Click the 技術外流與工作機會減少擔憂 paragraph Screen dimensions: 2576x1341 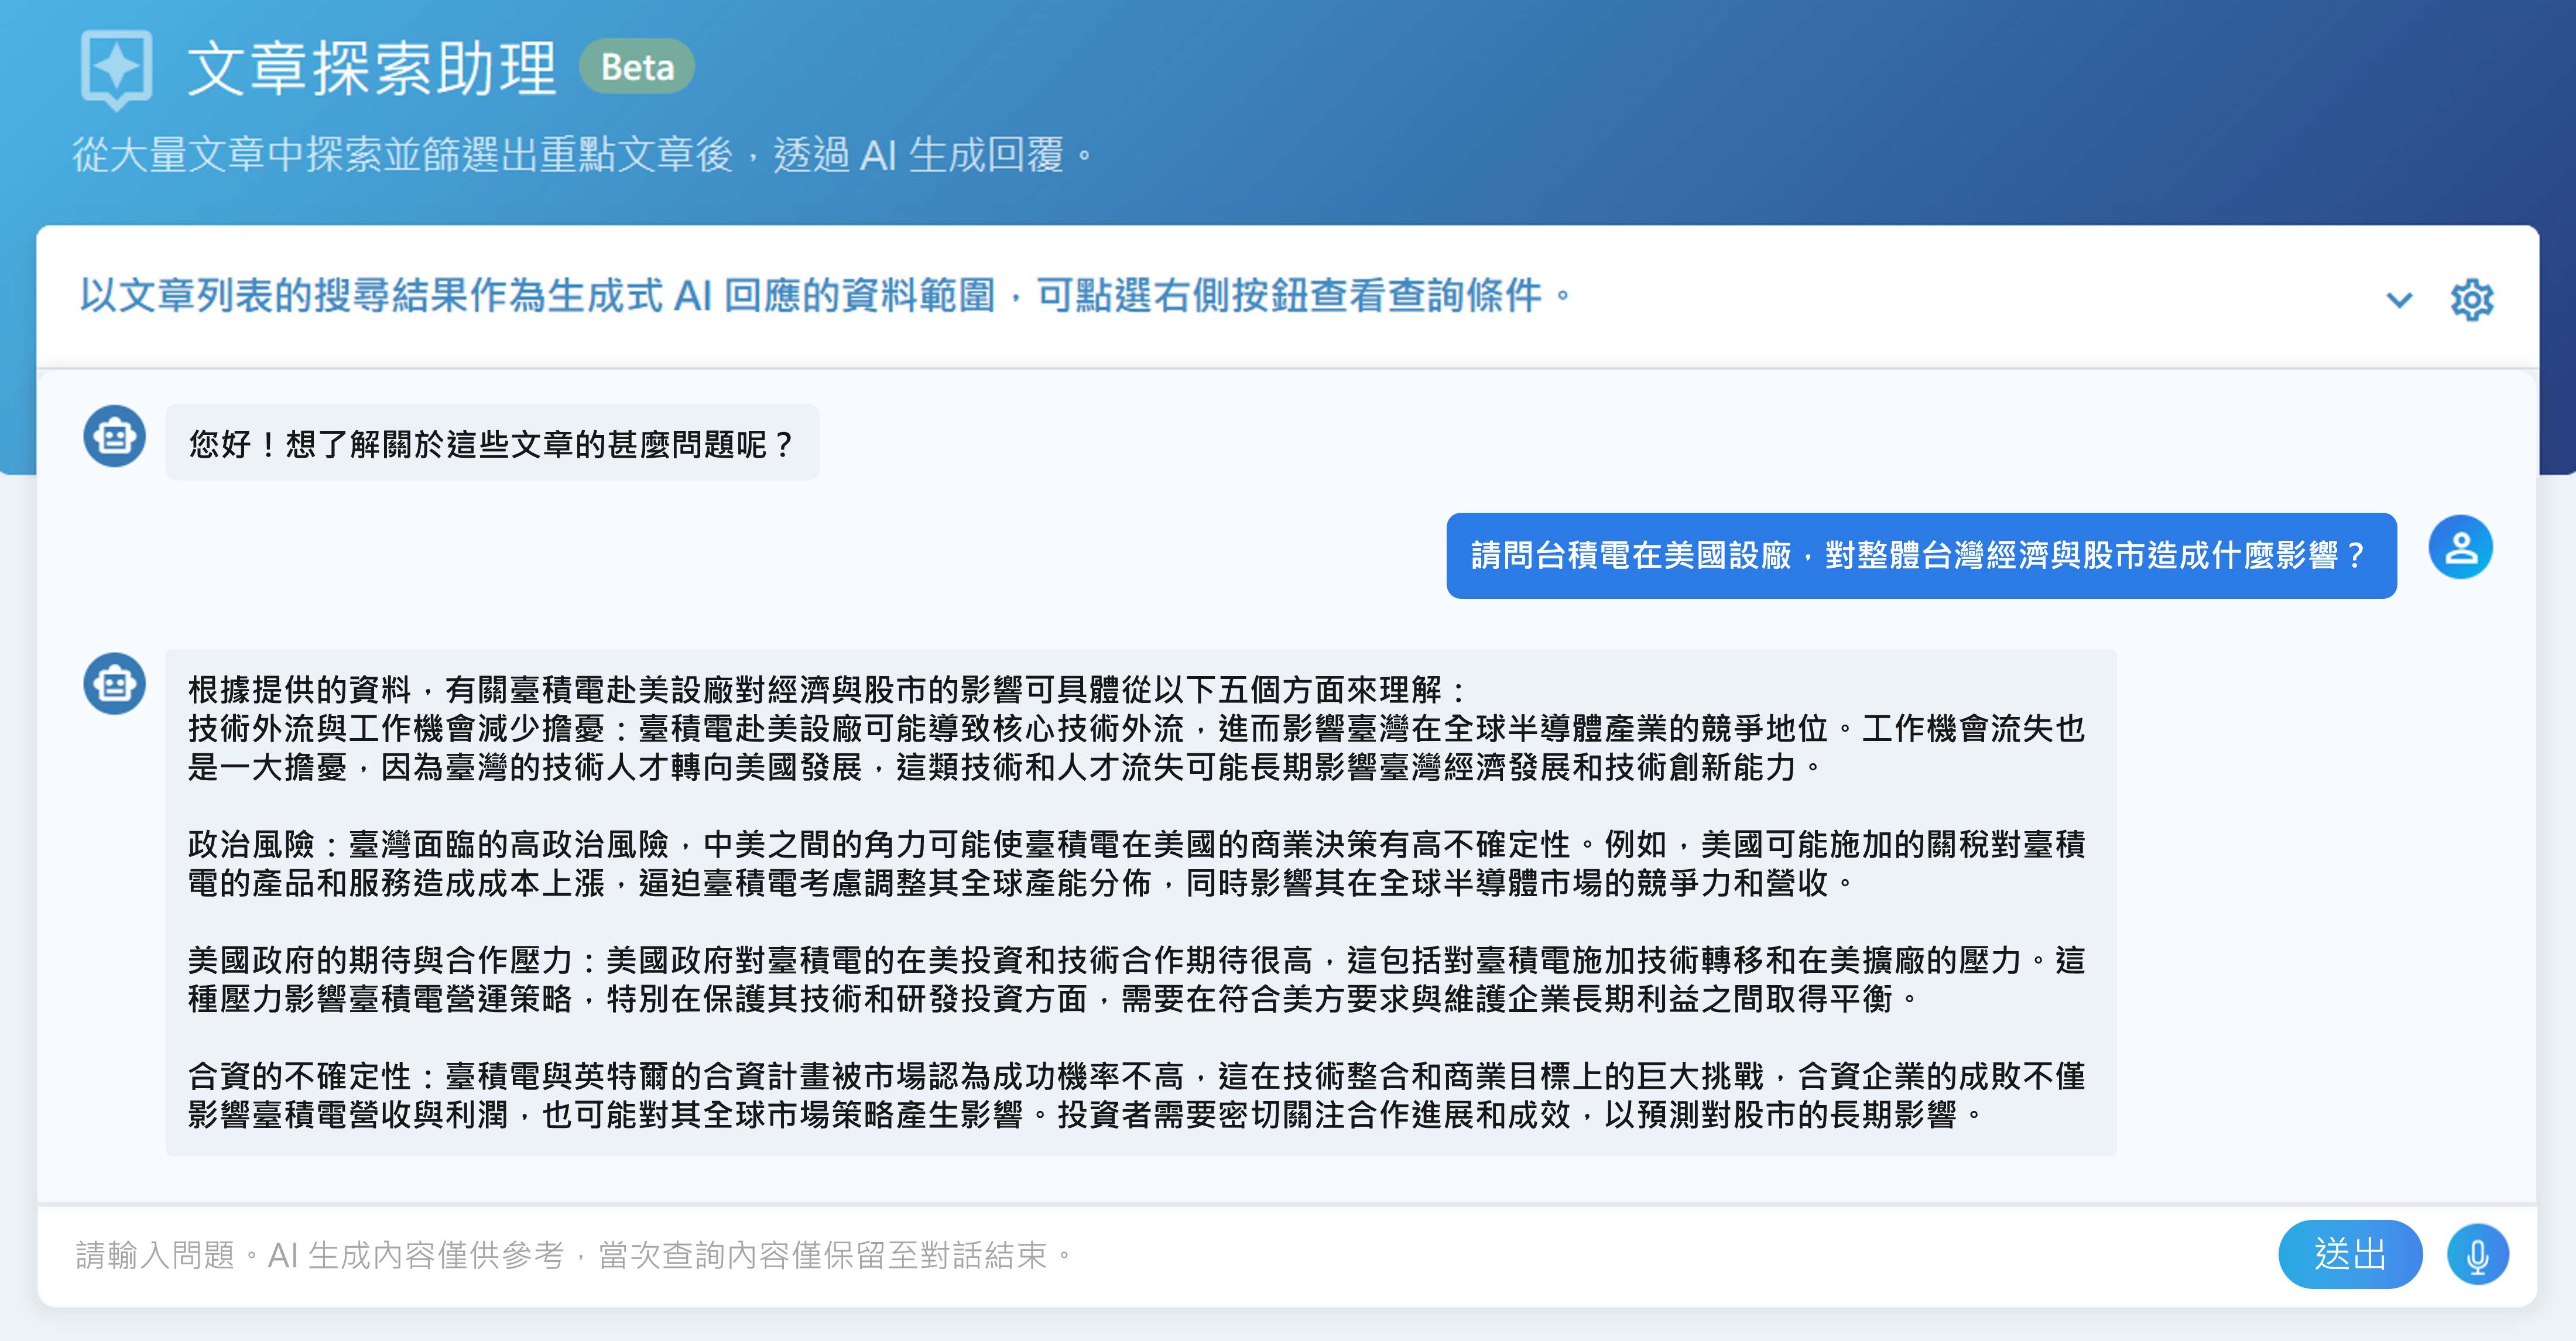(1136, 748)
